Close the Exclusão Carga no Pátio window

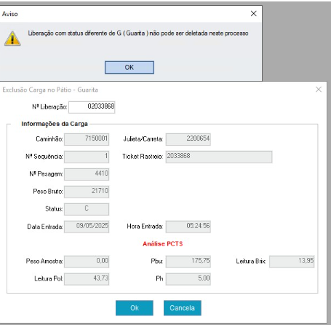(x=319, y=90)
